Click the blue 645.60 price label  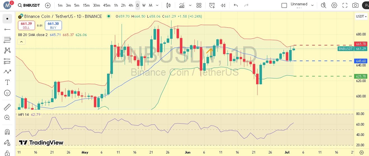[x=361, y=61]
